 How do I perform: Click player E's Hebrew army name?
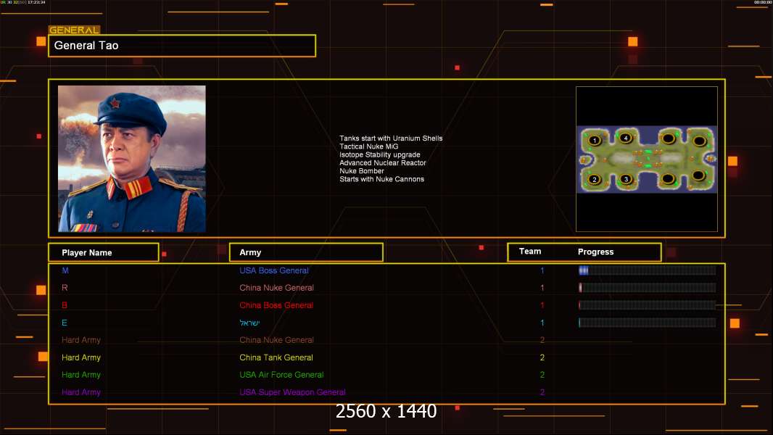coord(249,323)
